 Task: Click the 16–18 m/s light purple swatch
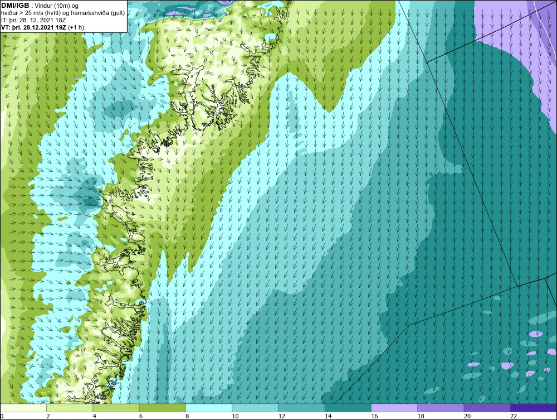click(x=394, y=408)
